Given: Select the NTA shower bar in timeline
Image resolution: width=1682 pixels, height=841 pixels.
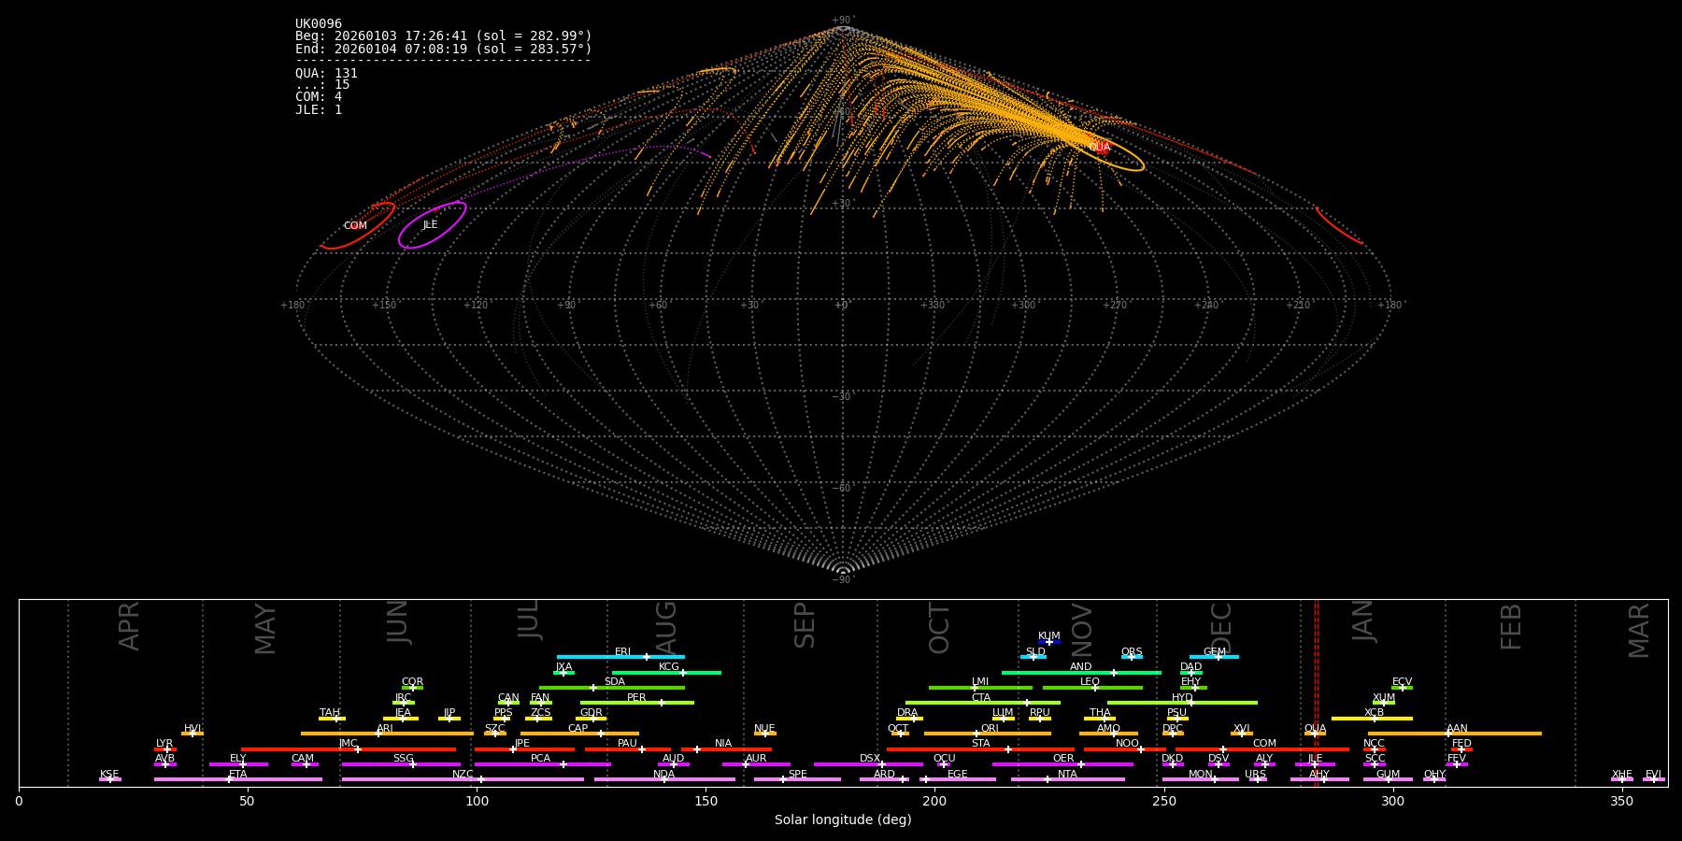Looking at the screenshot, I should pyautogui.click(x=1067, y=779).
